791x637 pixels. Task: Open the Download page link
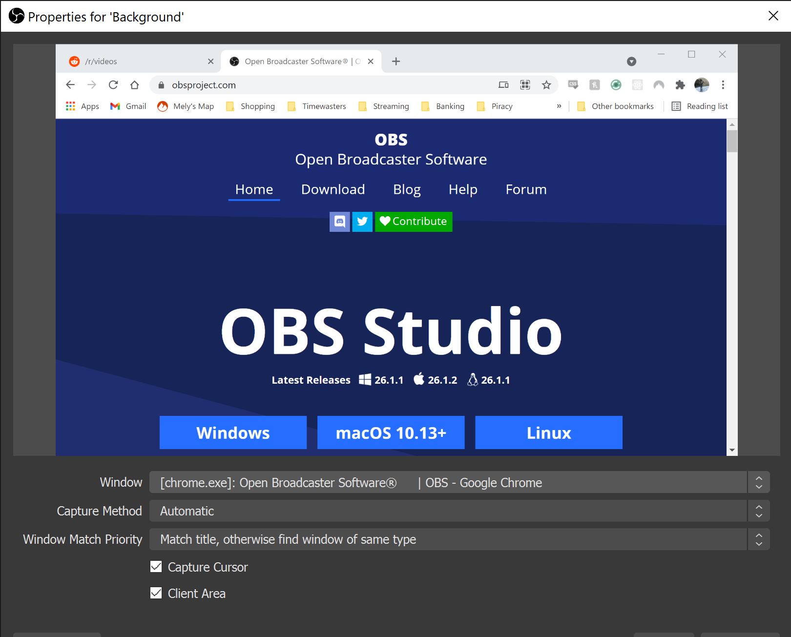pos(333,189)
